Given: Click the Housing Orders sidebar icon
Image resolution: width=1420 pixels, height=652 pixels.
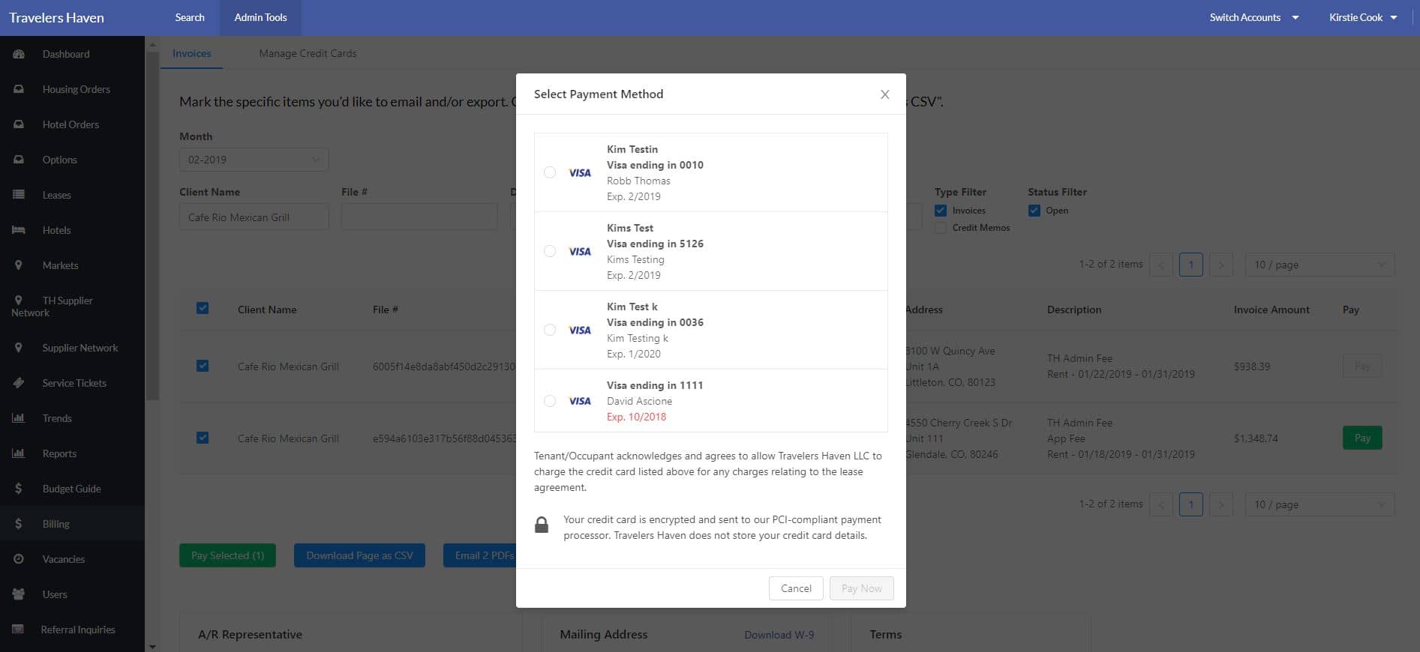Looking at the screenshot, I should pyautogui.click(x=19, y=89).
